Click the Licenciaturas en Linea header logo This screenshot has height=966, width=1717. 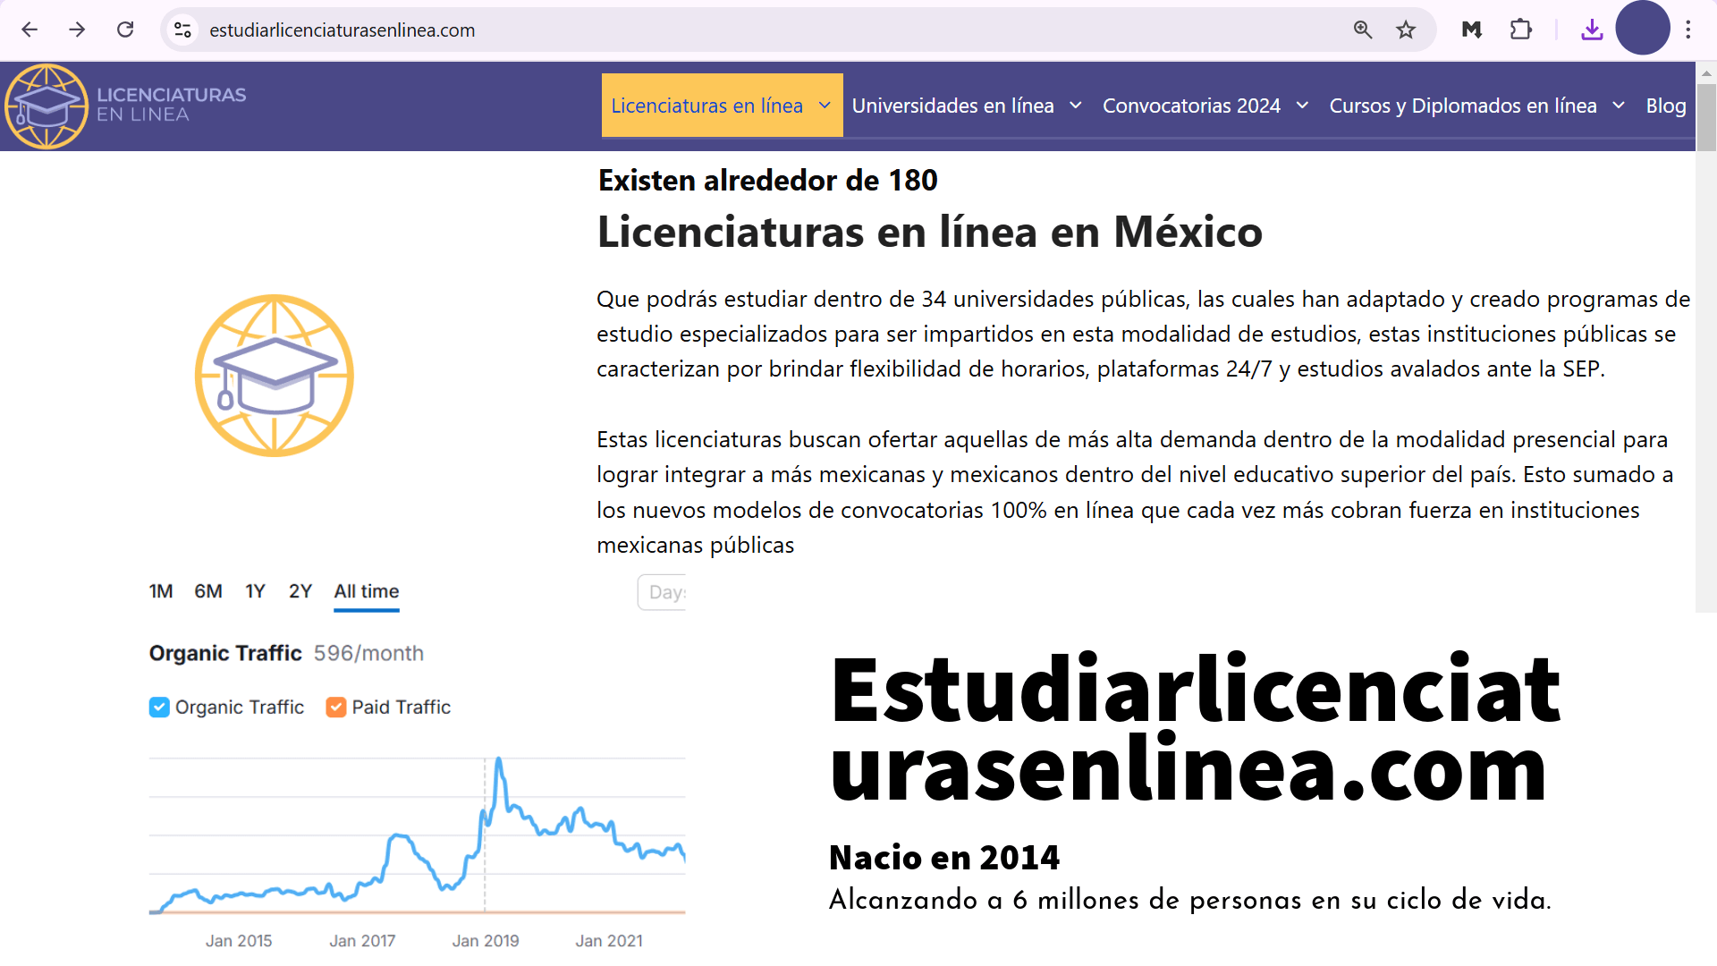pos(125,106)
